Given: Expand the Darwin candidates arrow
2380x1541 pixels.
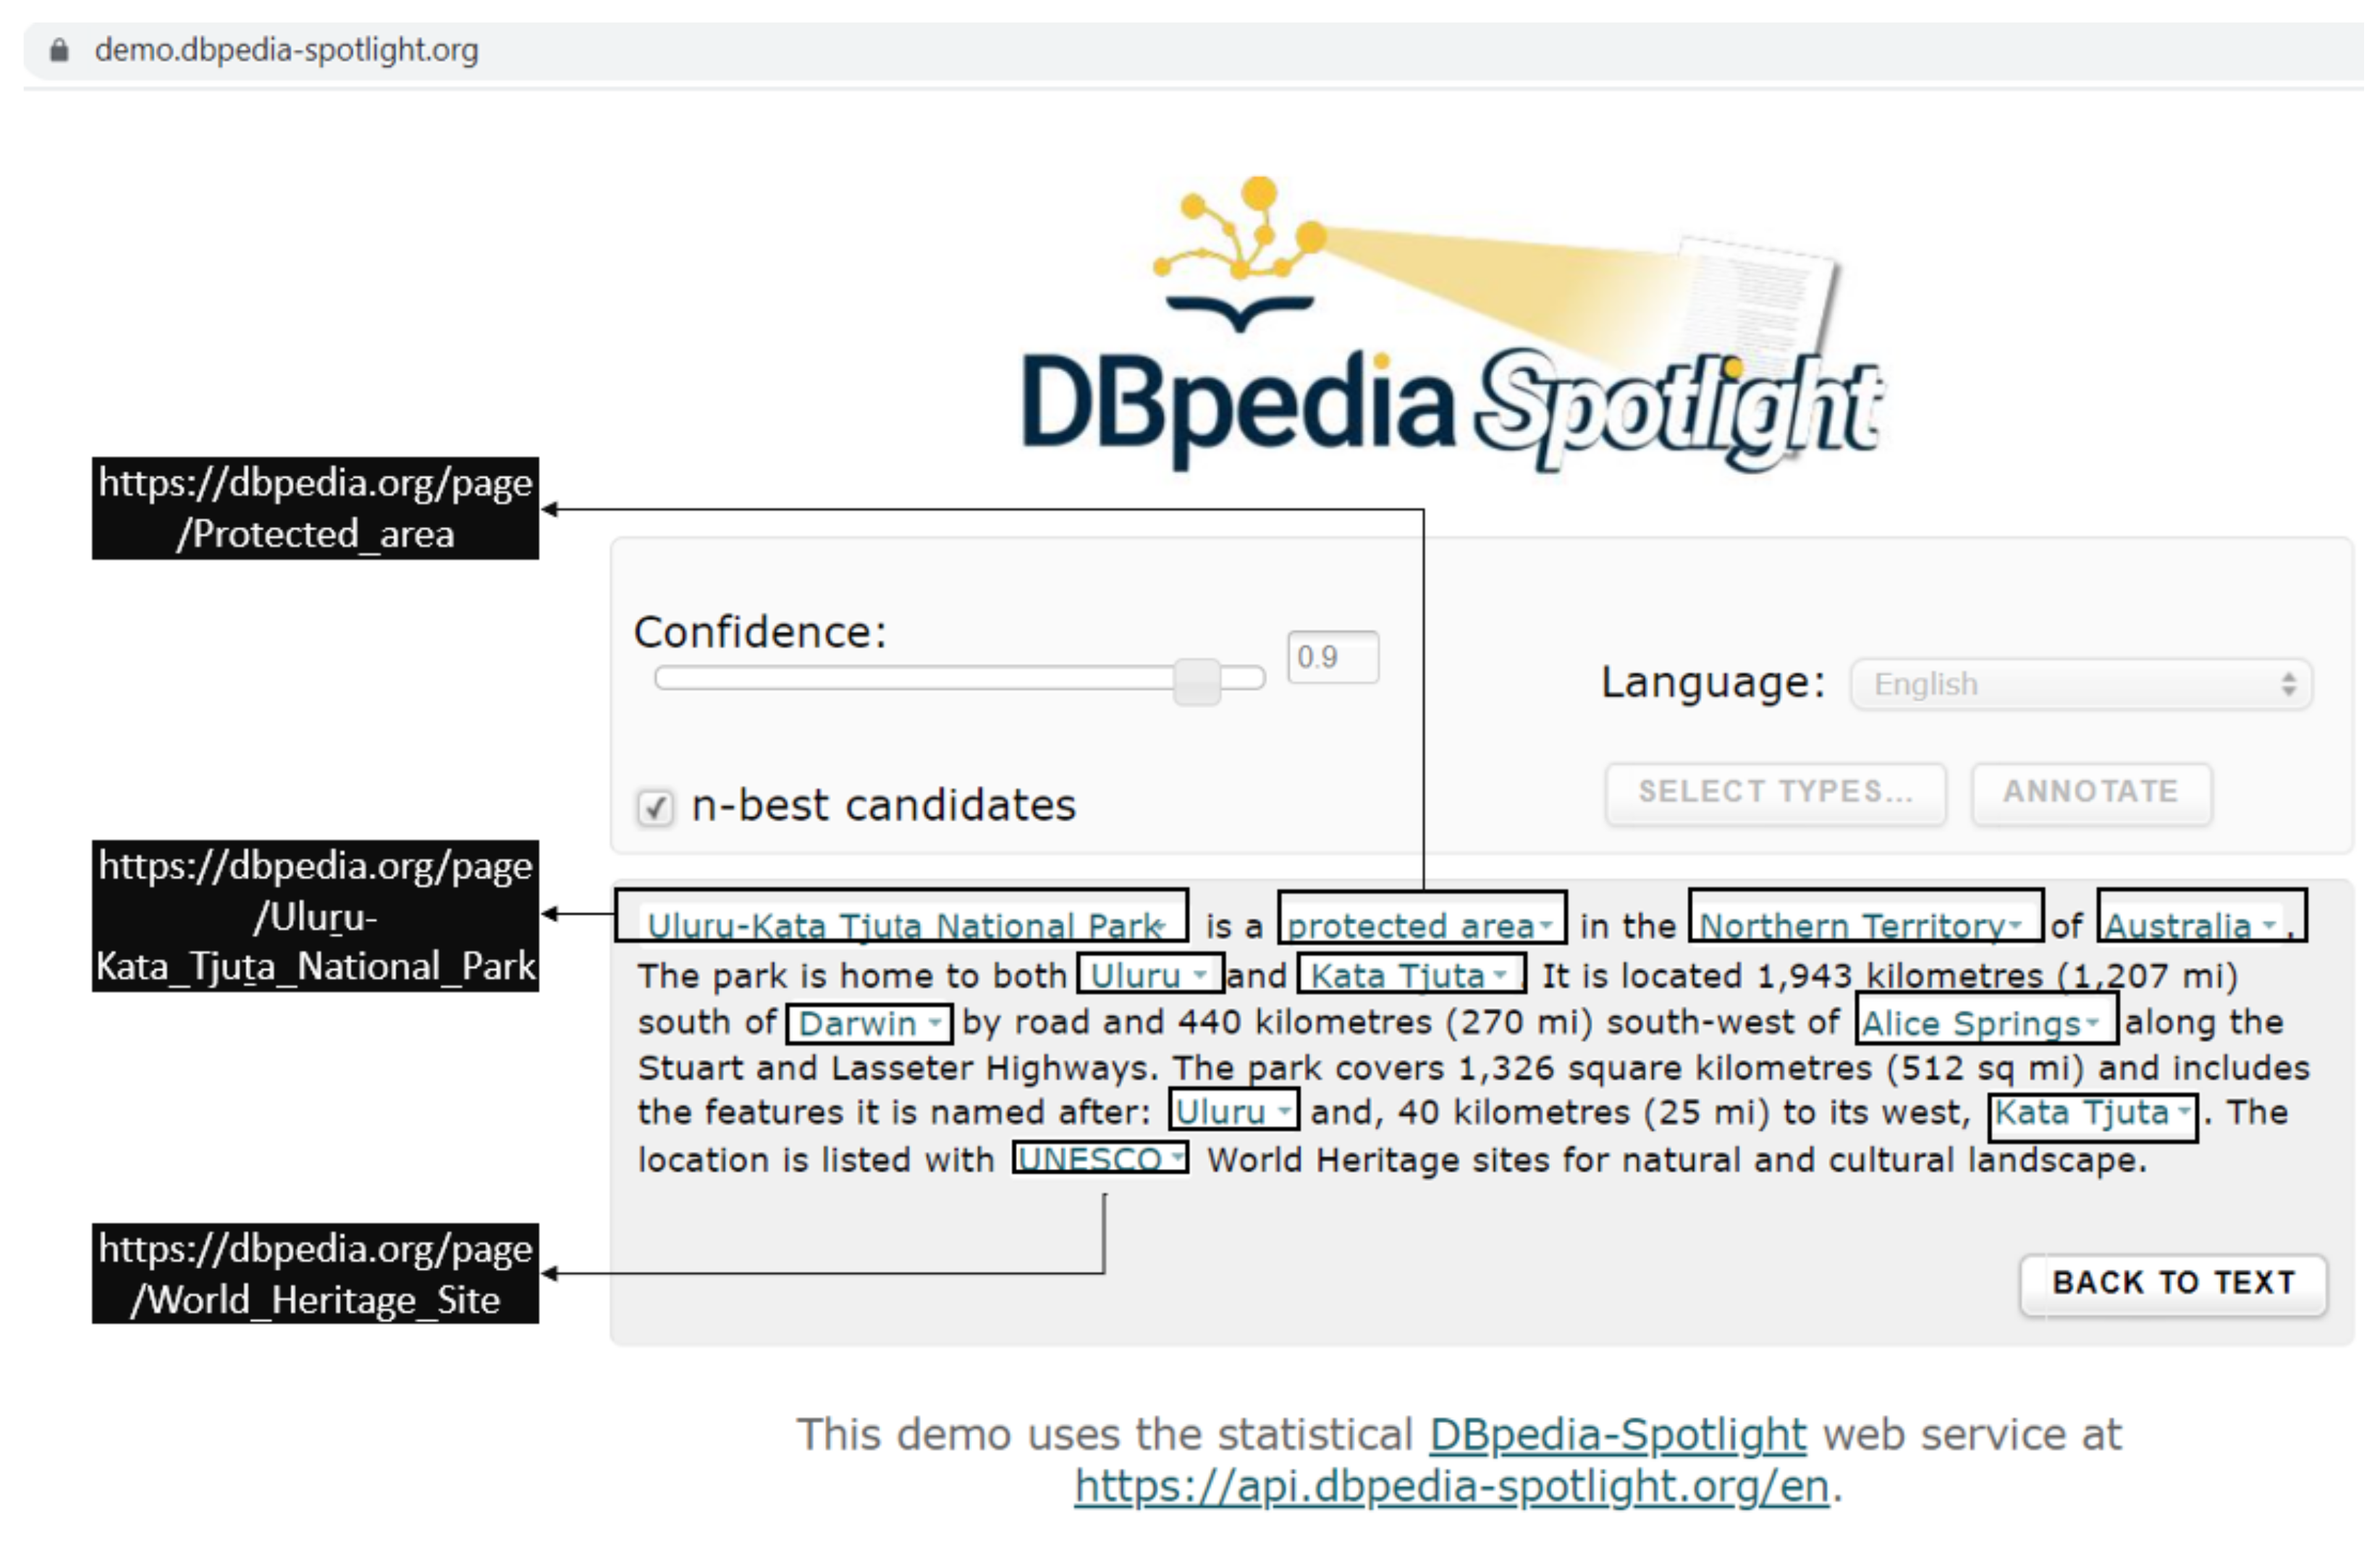Looking at the screenshot, I should point(934,1022).
